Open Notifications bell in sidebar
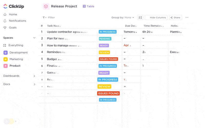This screenshot has width=205, height=128. (5, 21)
